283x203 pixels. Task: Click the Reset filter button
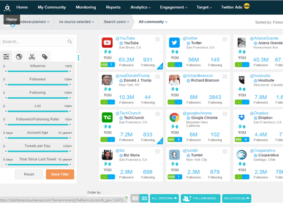pos(29,174)
